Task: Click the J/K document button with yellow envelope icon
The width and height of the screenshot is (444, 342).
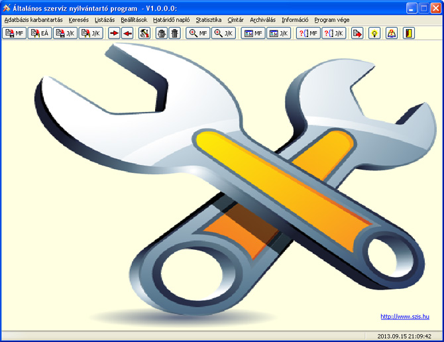Action: pos(91,33)
